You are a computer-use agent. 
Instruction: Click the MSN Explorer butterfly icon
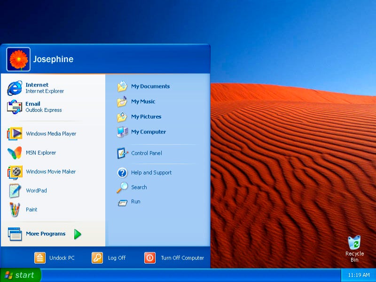[15, 152]
